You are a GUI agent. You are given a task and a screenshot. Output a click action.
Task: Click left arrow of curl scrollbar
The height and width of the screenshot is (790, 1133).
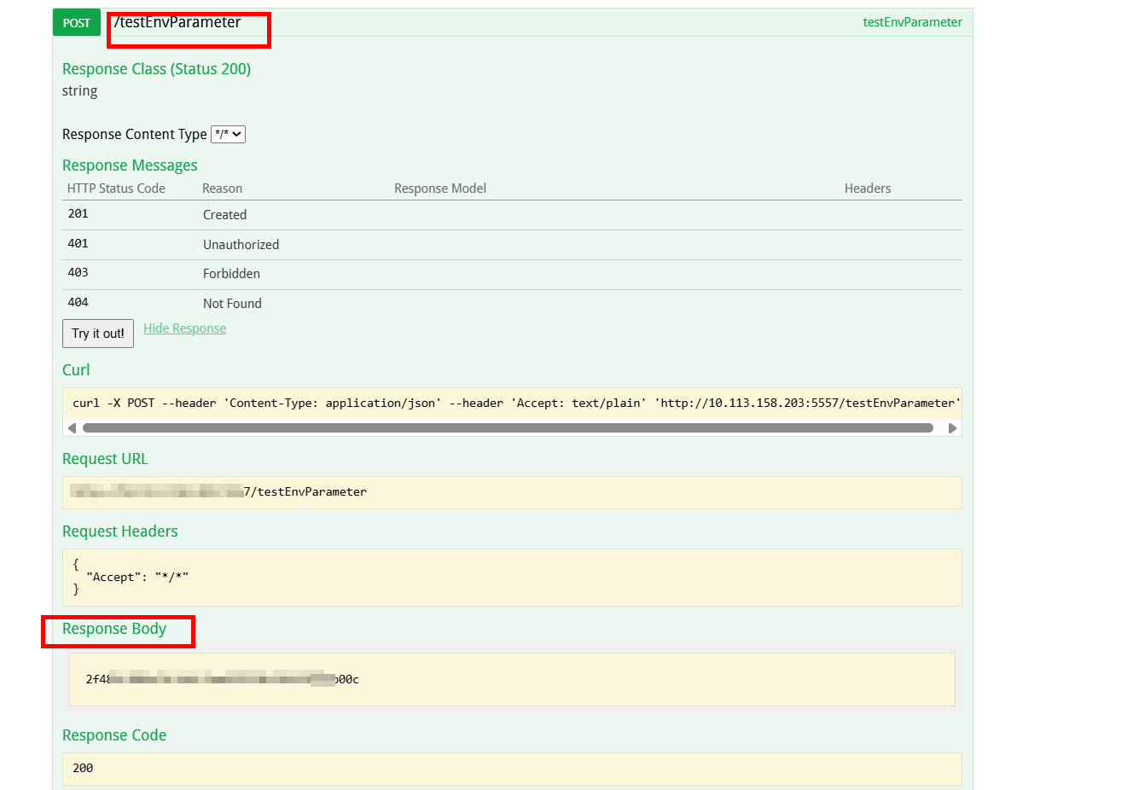pyautogui.click(x=72, y=428)
